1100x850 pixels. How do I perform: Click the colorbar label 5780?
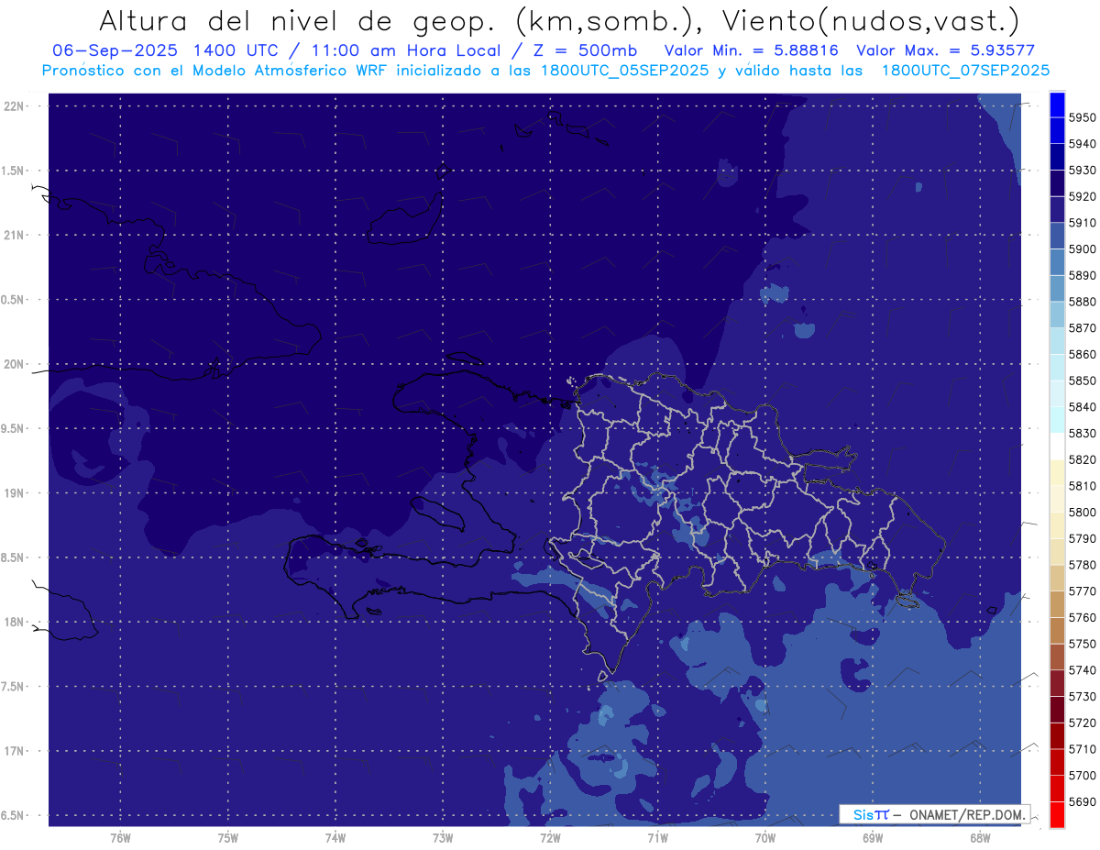tap(1082, 566)
